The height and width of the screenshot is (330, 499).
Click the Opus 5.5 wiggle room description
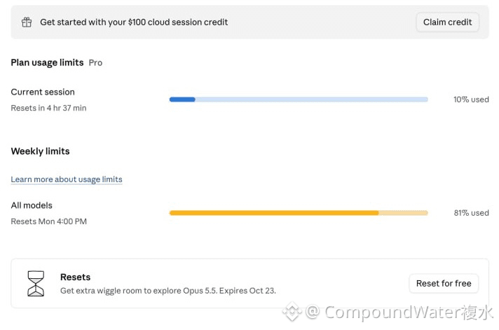point(168,291)
